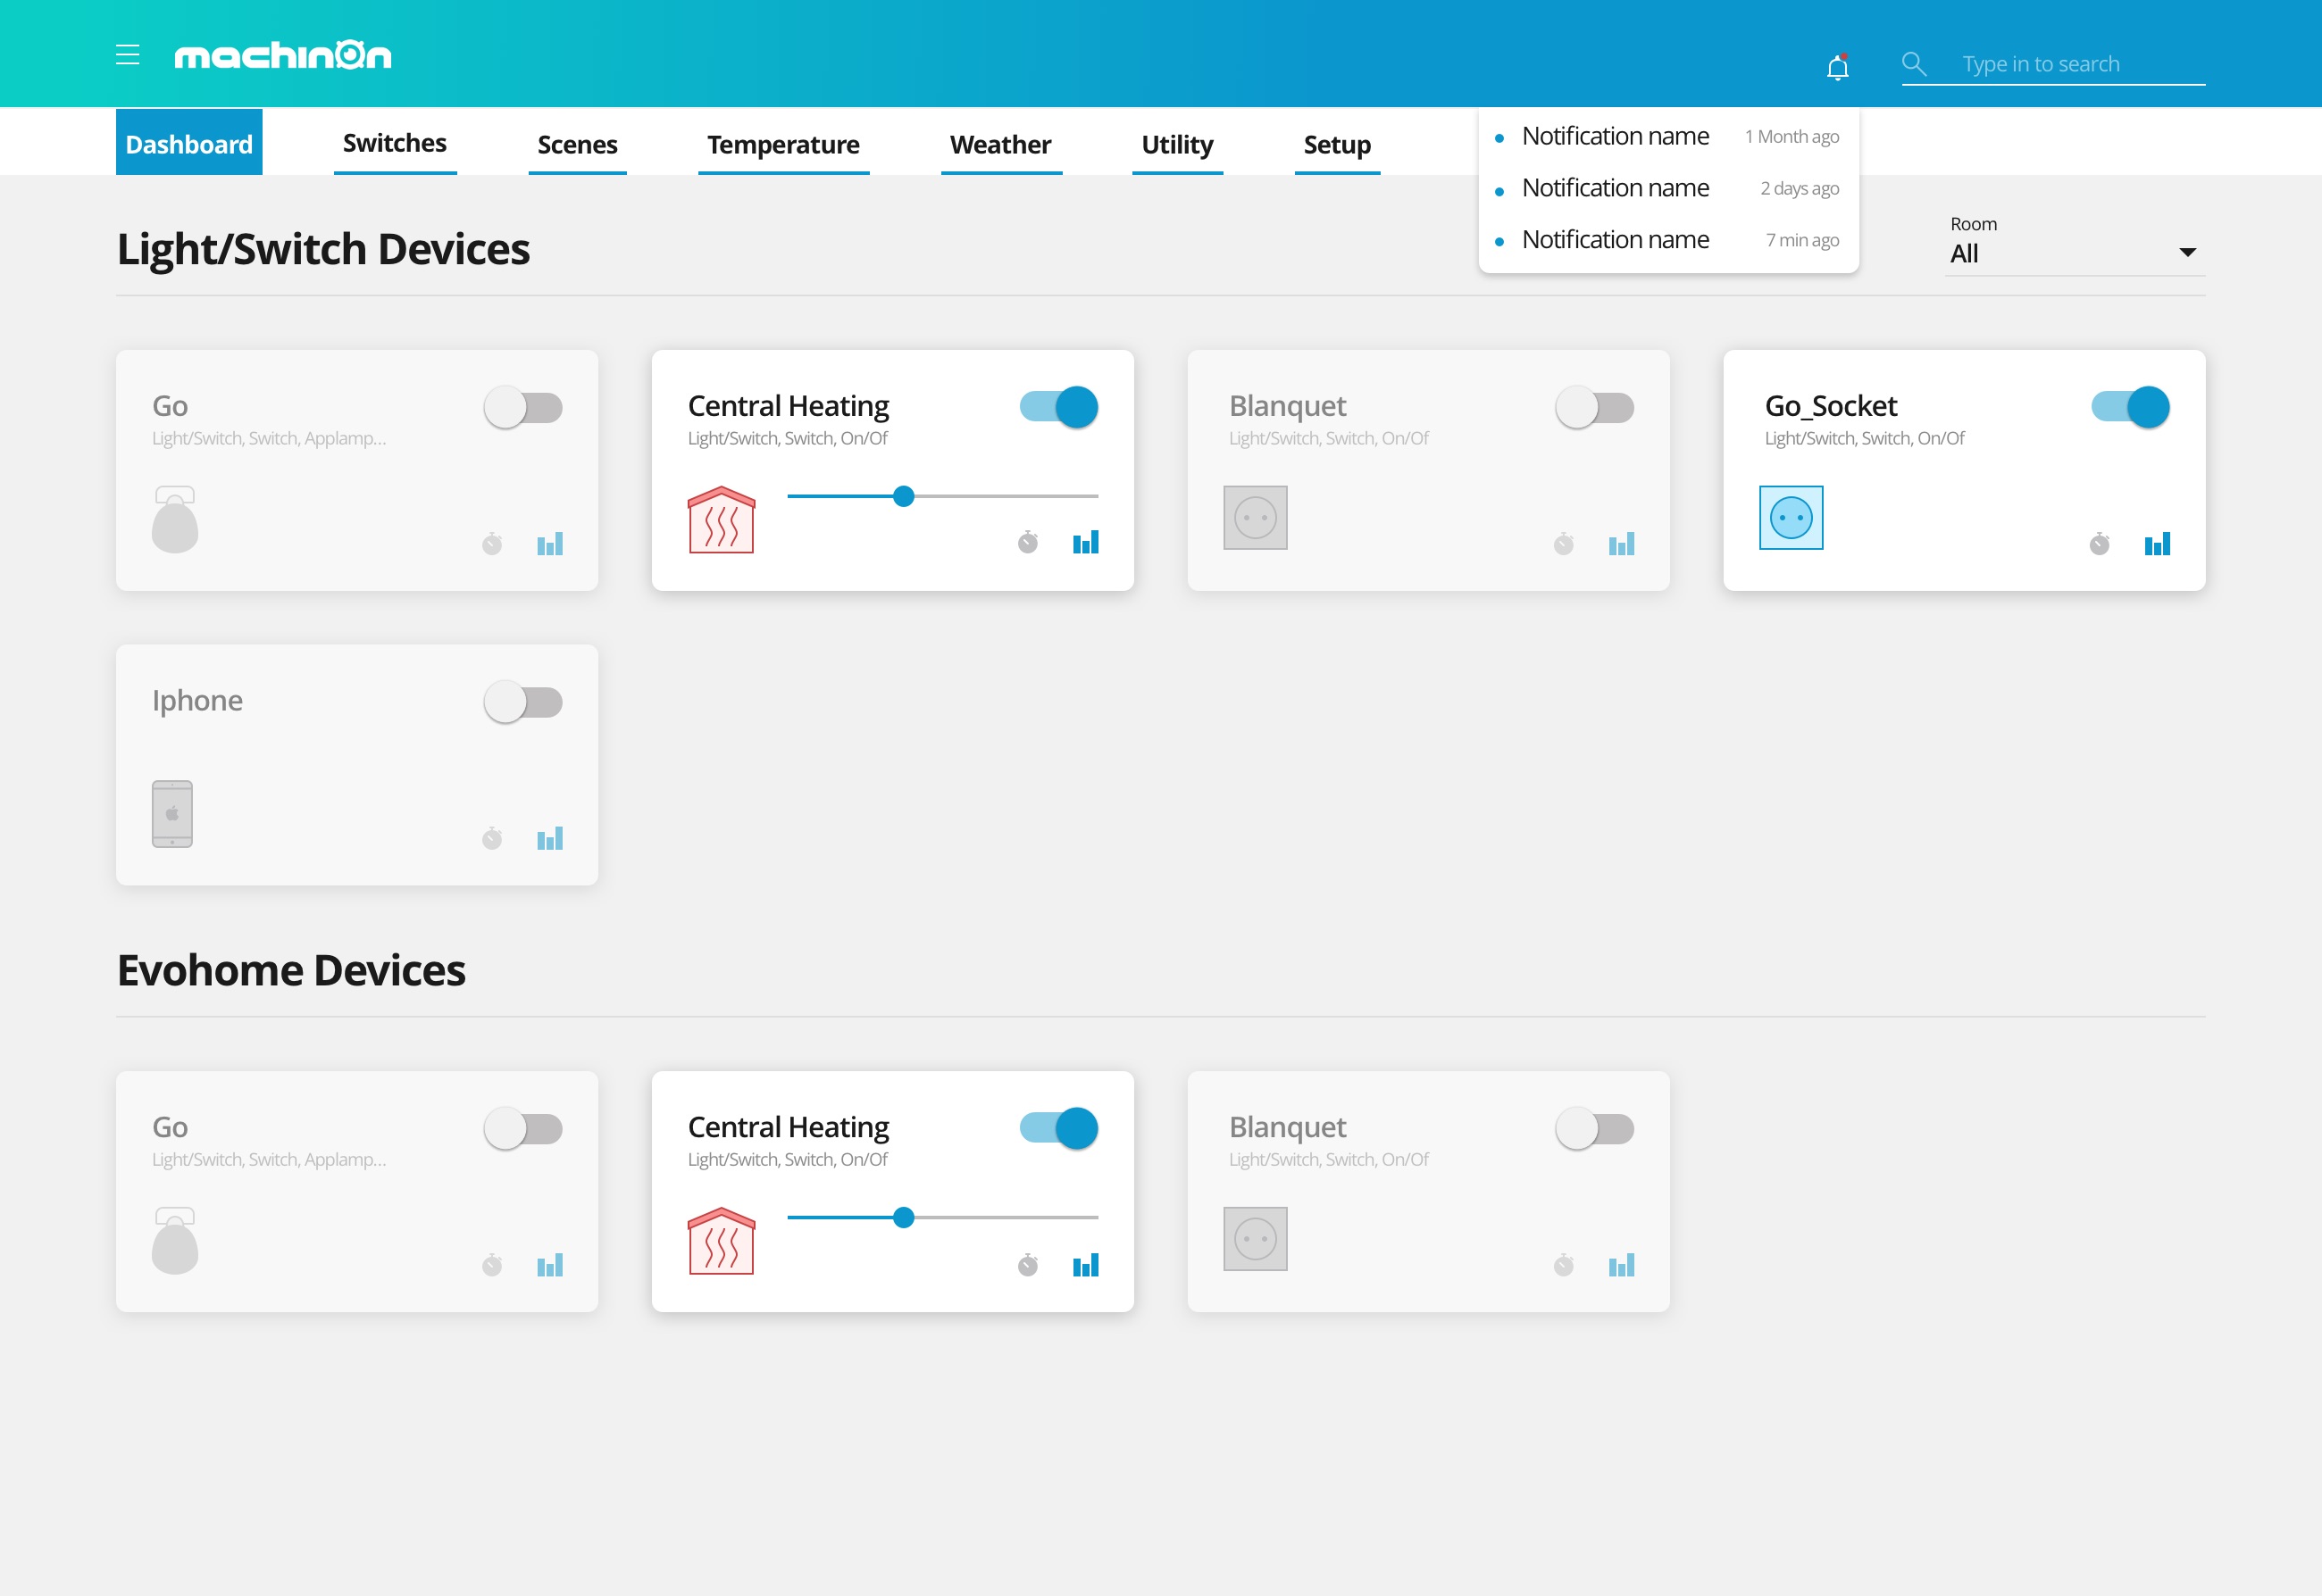Open chart for Blanquet in Evohome Devices
Viewport: 2322px width, 1596px height.
(1622, 1265)
